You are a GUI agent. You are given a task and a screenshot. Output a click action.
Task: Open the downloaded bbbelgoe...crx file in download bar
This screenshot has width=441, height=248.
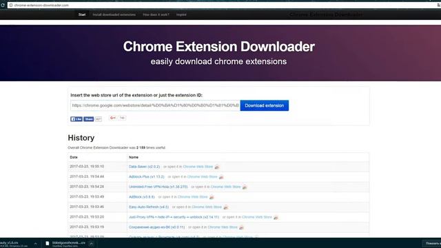(x=65, y=243)
